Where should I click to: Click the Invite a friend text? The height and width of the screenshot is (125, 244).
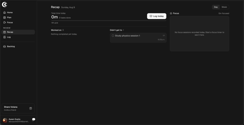tap(10, 110)
